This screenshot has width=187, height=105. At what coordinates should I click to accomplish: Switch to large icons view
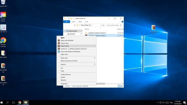coord(122,86)
